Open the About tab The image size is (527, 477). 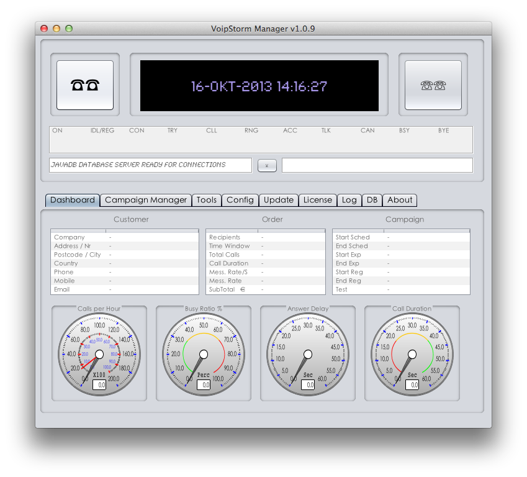tap(400, 200)
